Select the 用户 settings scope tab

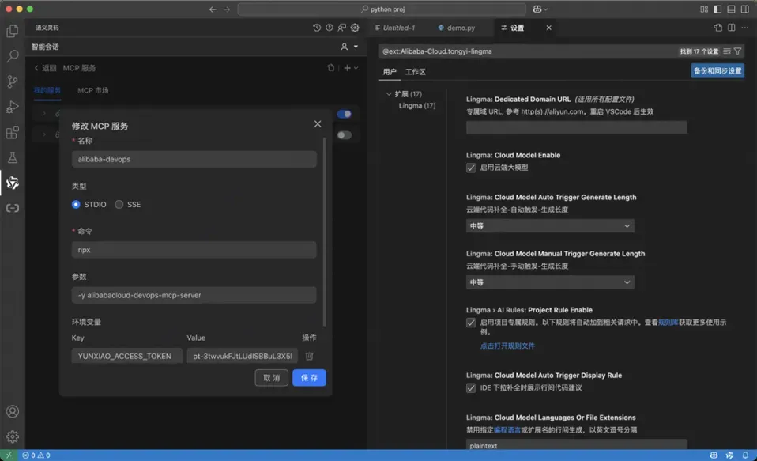(390, 72)
